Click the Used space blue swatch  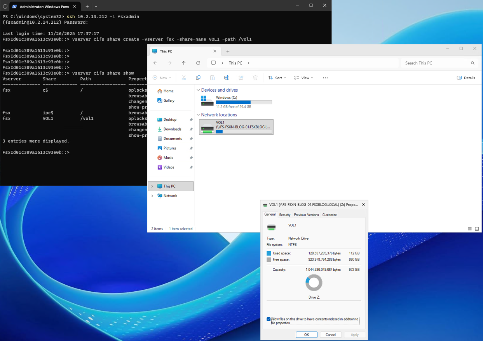(x=269, y=253)
